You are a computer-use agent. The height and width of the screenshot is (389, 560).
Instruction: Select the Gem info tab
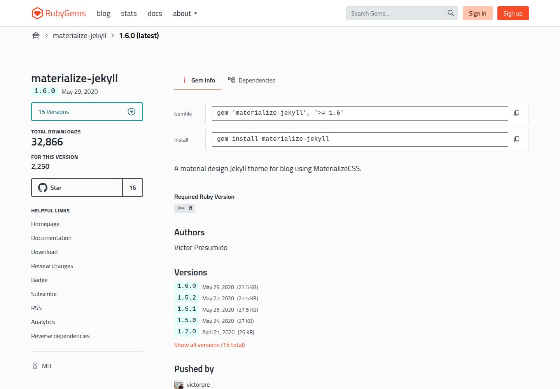pos(198,80)
